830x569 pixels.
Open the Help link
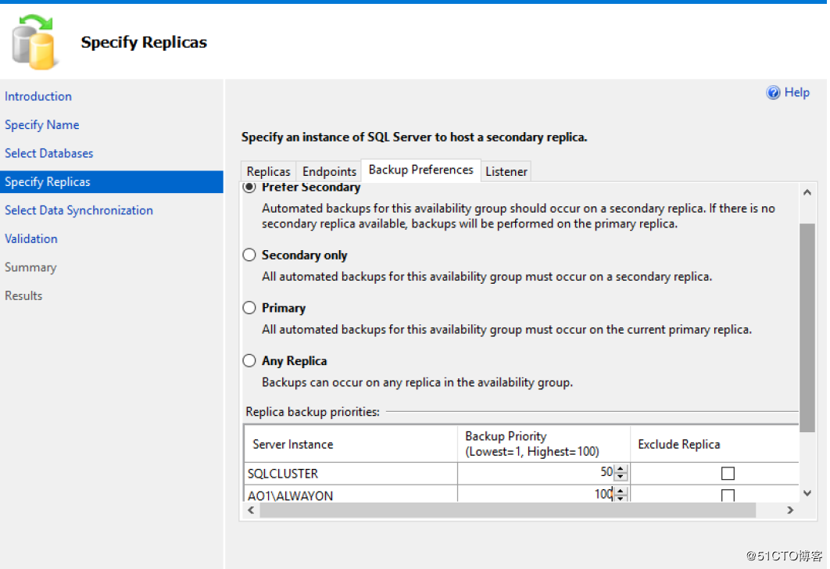tap(796, 93)
